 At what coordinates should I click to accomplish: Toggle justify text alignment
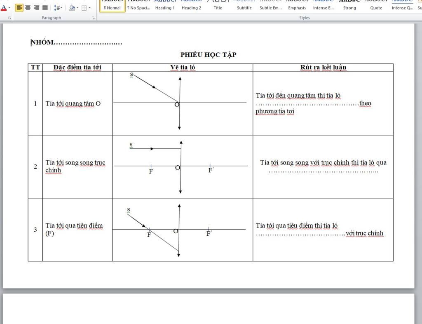[x=45, y=8]
